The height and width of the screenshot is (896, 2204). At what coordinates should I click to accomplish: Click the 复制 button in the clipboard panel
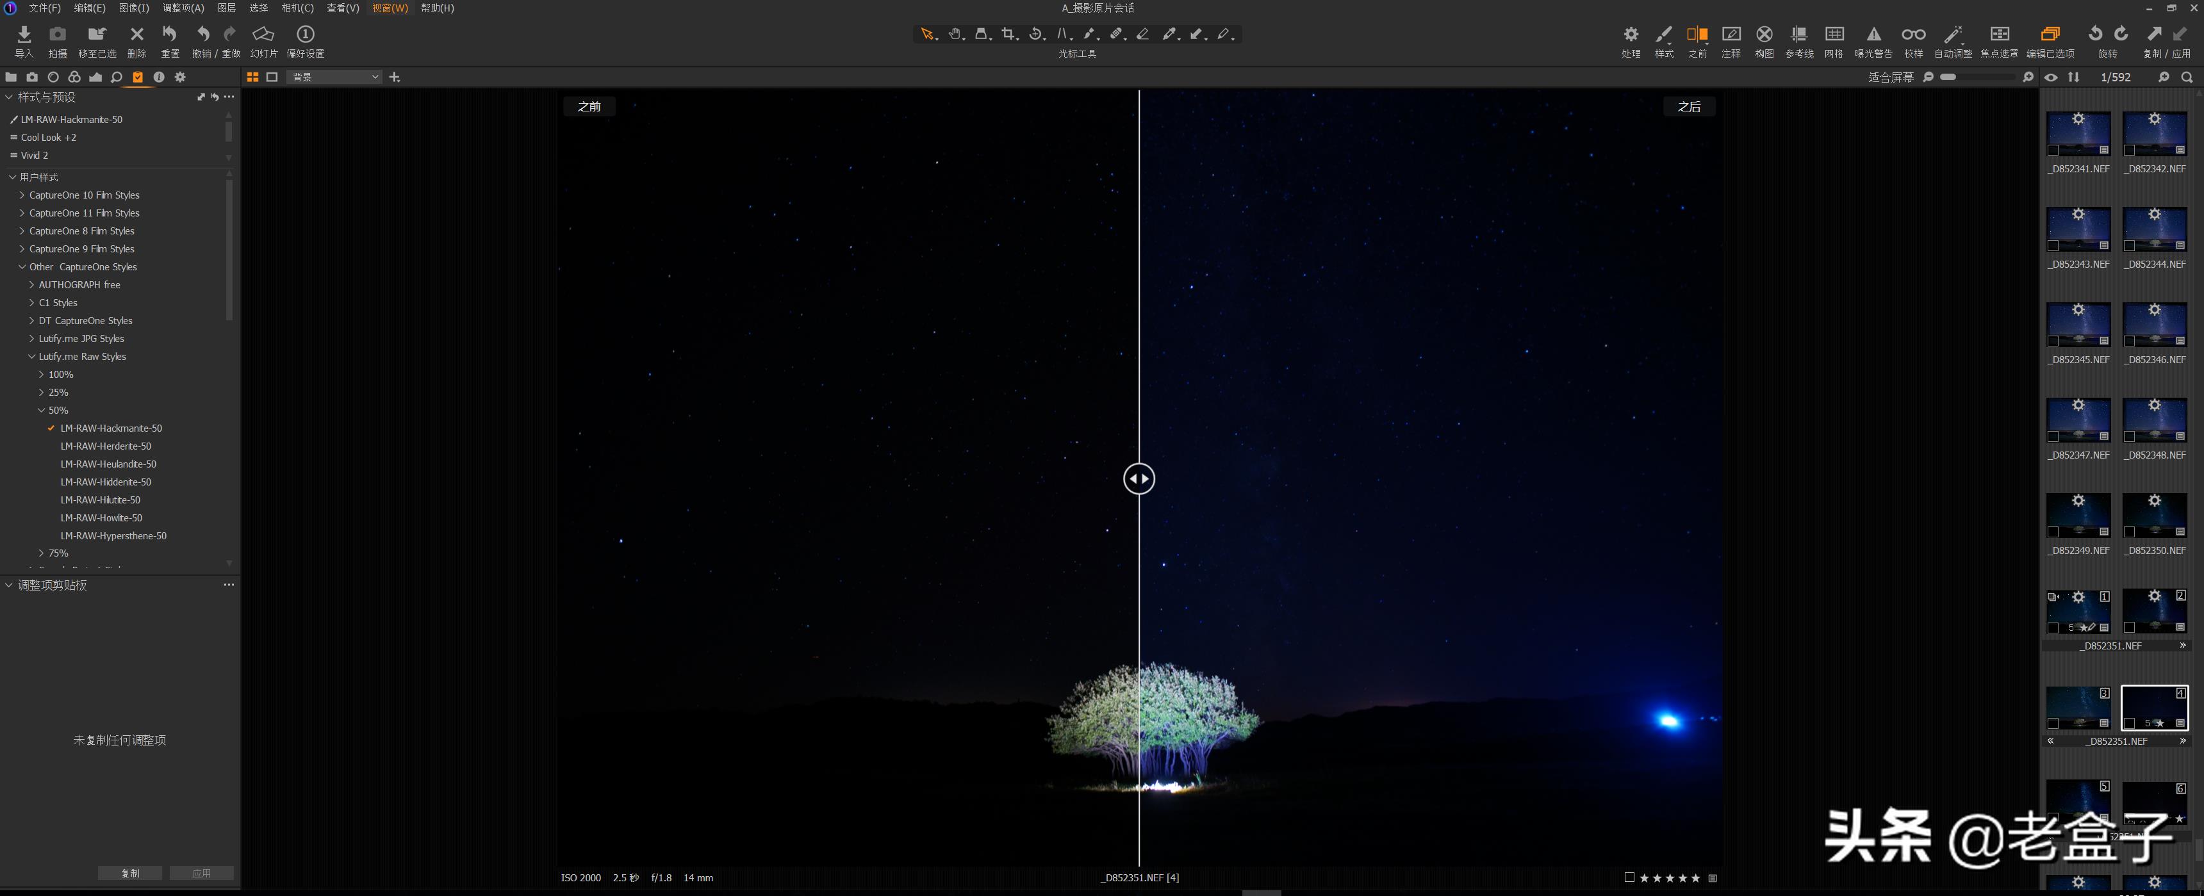[x=130, y=873]
